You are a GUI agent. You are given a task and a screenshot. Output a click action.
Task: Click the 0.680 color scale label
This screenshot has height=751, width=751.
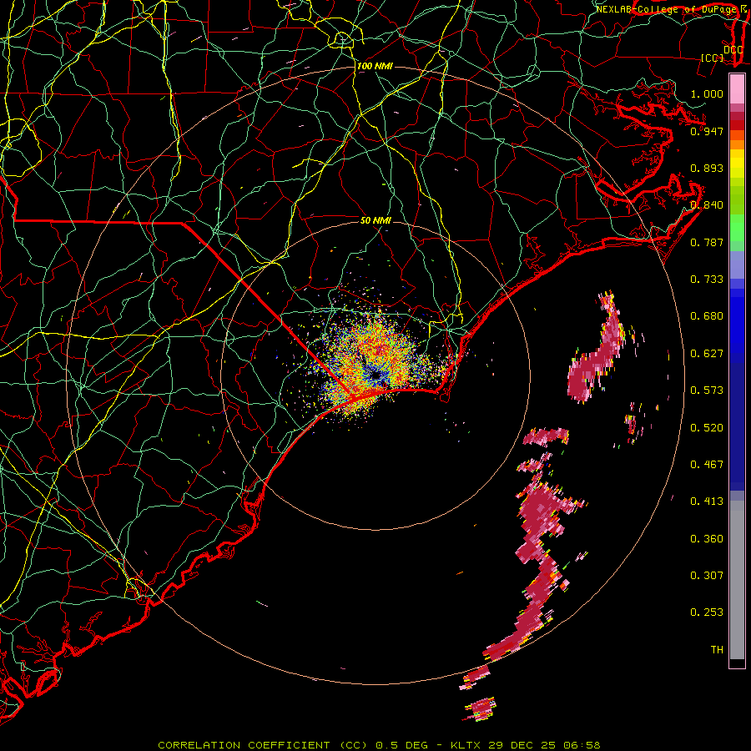coord(707,316)
